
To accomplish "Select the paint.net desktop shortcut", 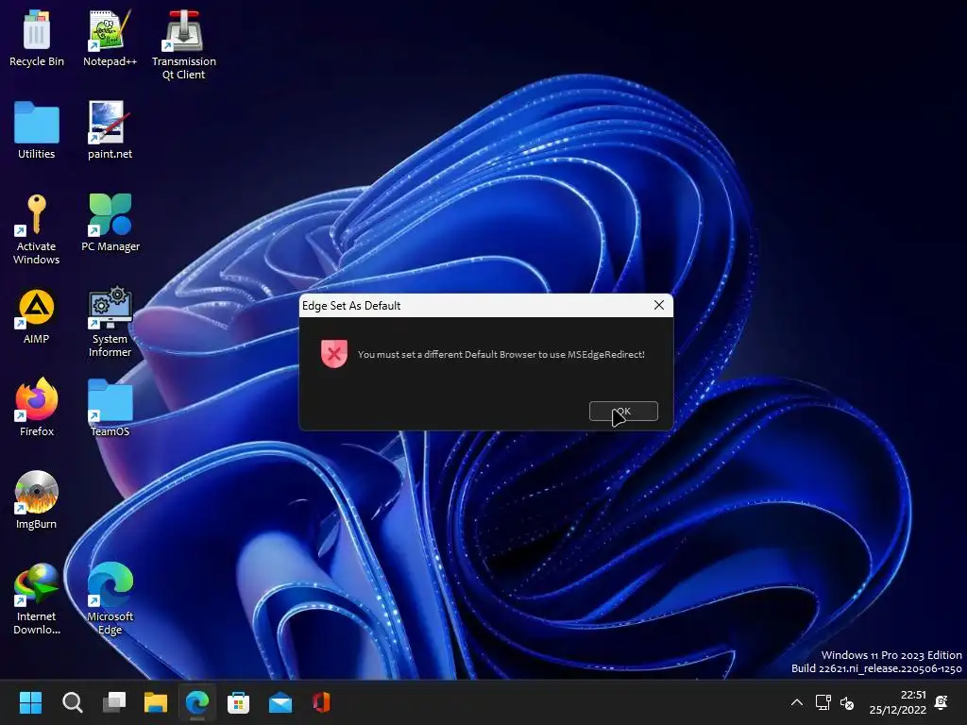I will coord(110,130).
